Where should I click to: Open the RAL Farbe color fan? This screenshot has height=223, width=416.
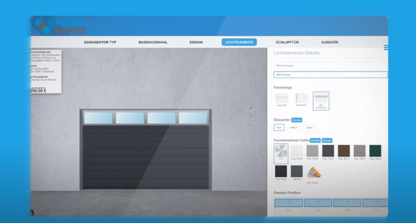[315, 173]
